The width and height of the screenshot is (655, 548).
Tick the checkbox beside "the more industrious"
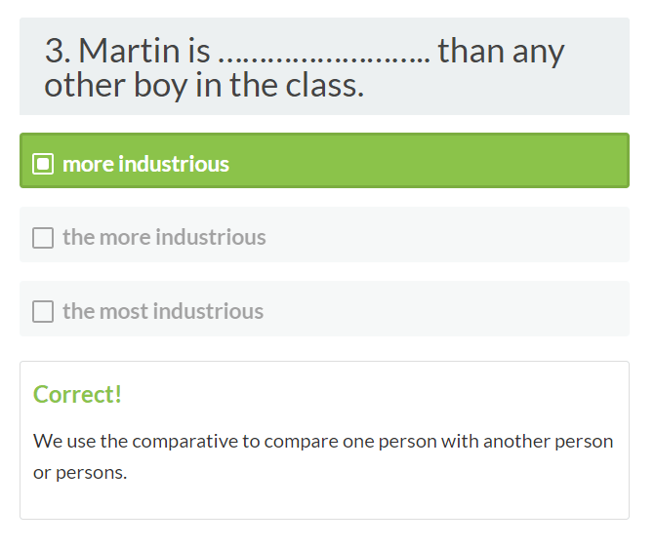click(43, 237)
